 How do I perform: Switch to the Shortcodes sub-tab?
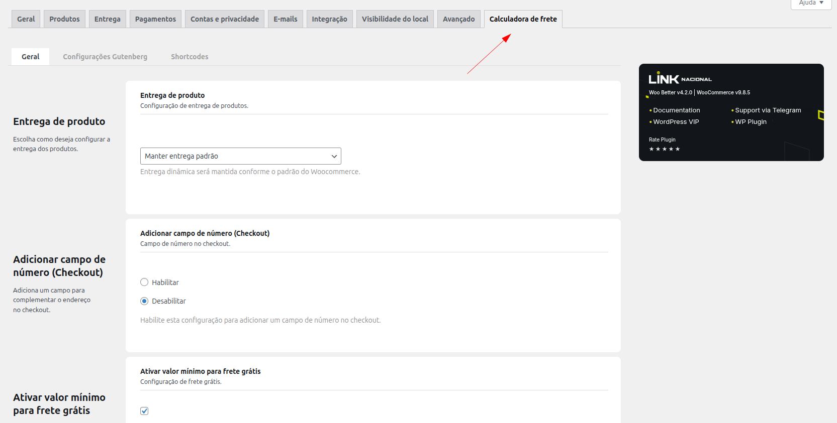tap(190, 57)
